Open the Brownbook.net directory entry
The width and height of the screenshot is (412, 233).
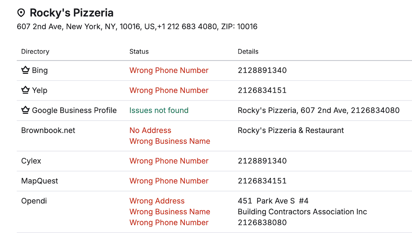(48, 130)
